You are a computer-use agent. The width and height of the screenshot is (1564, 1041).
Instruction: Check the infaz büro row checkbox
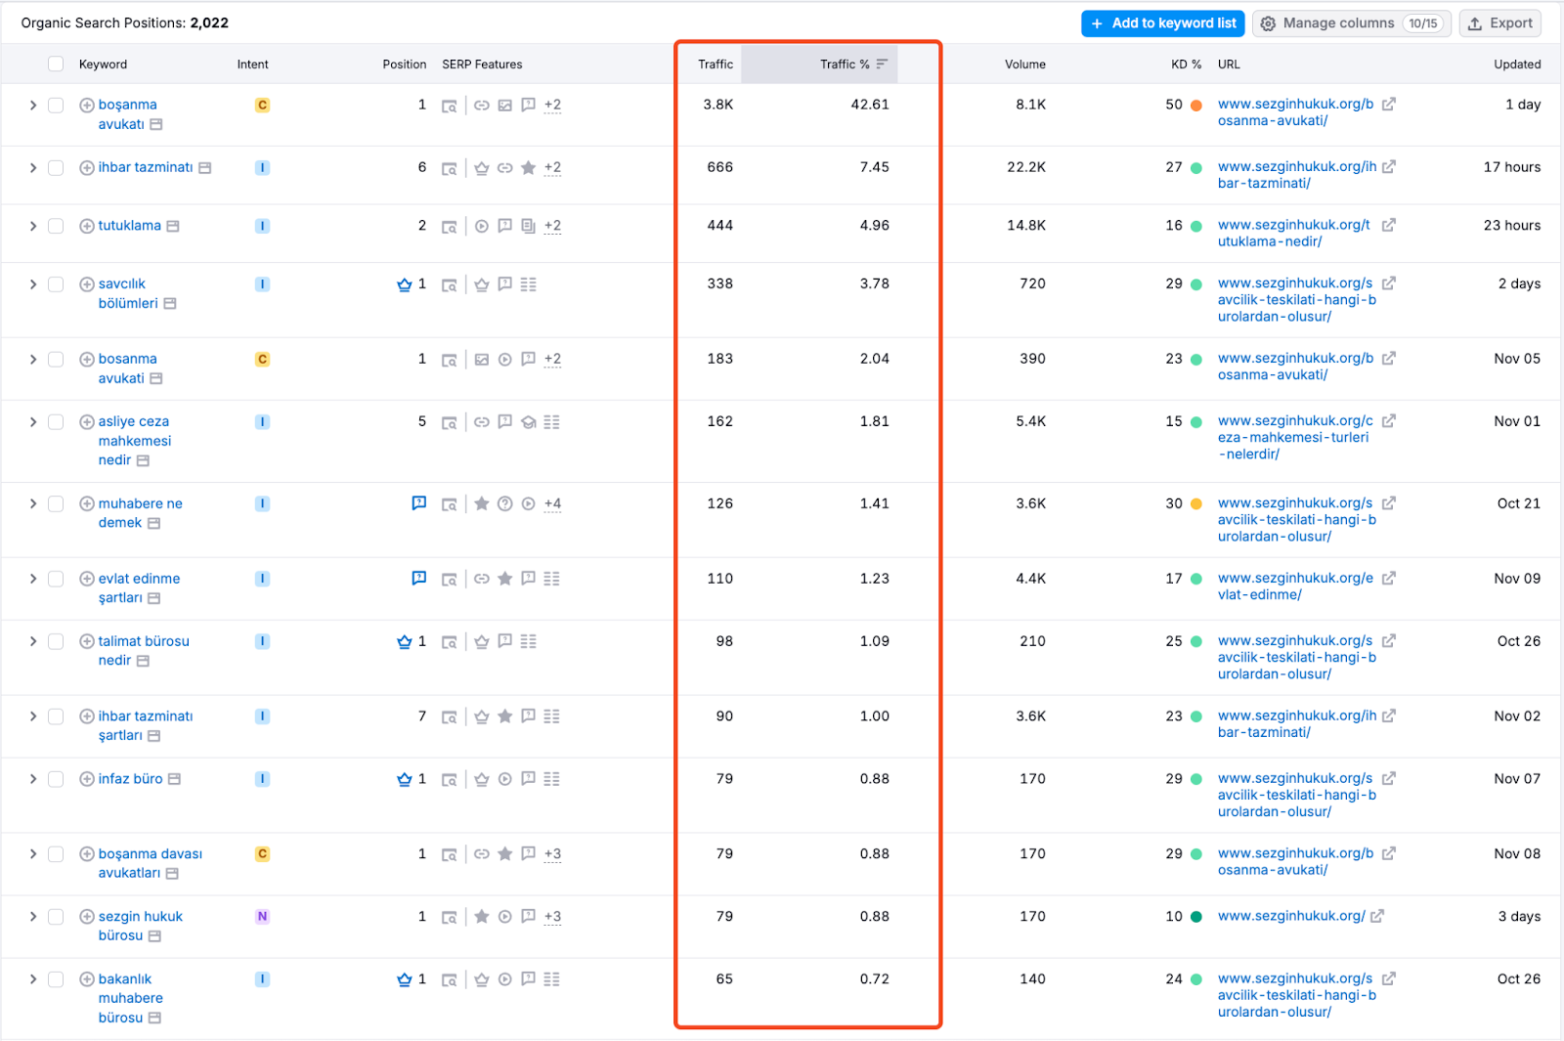pyautogui.click(x=56, y=779)
